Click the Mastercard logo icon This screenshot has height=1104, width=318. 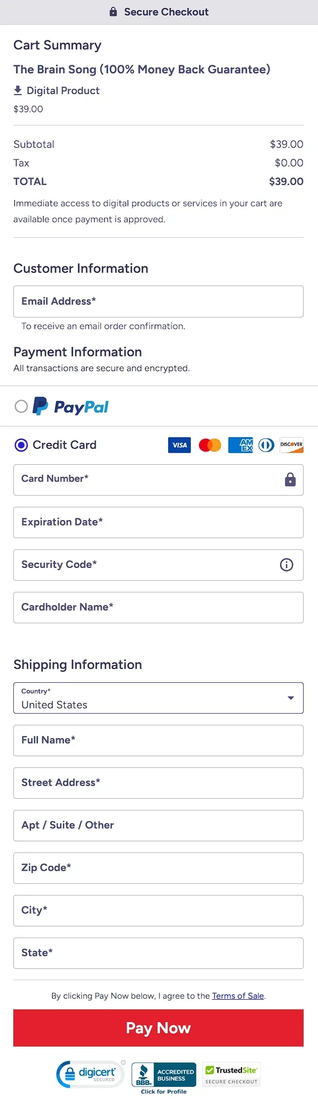click(x=210, y=445)
